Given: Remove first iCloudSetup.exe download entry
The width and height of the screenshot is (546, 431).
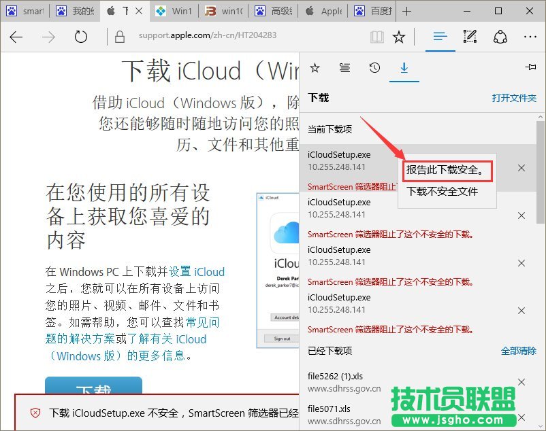Looking at the screenshot, I should pos(521,168).
